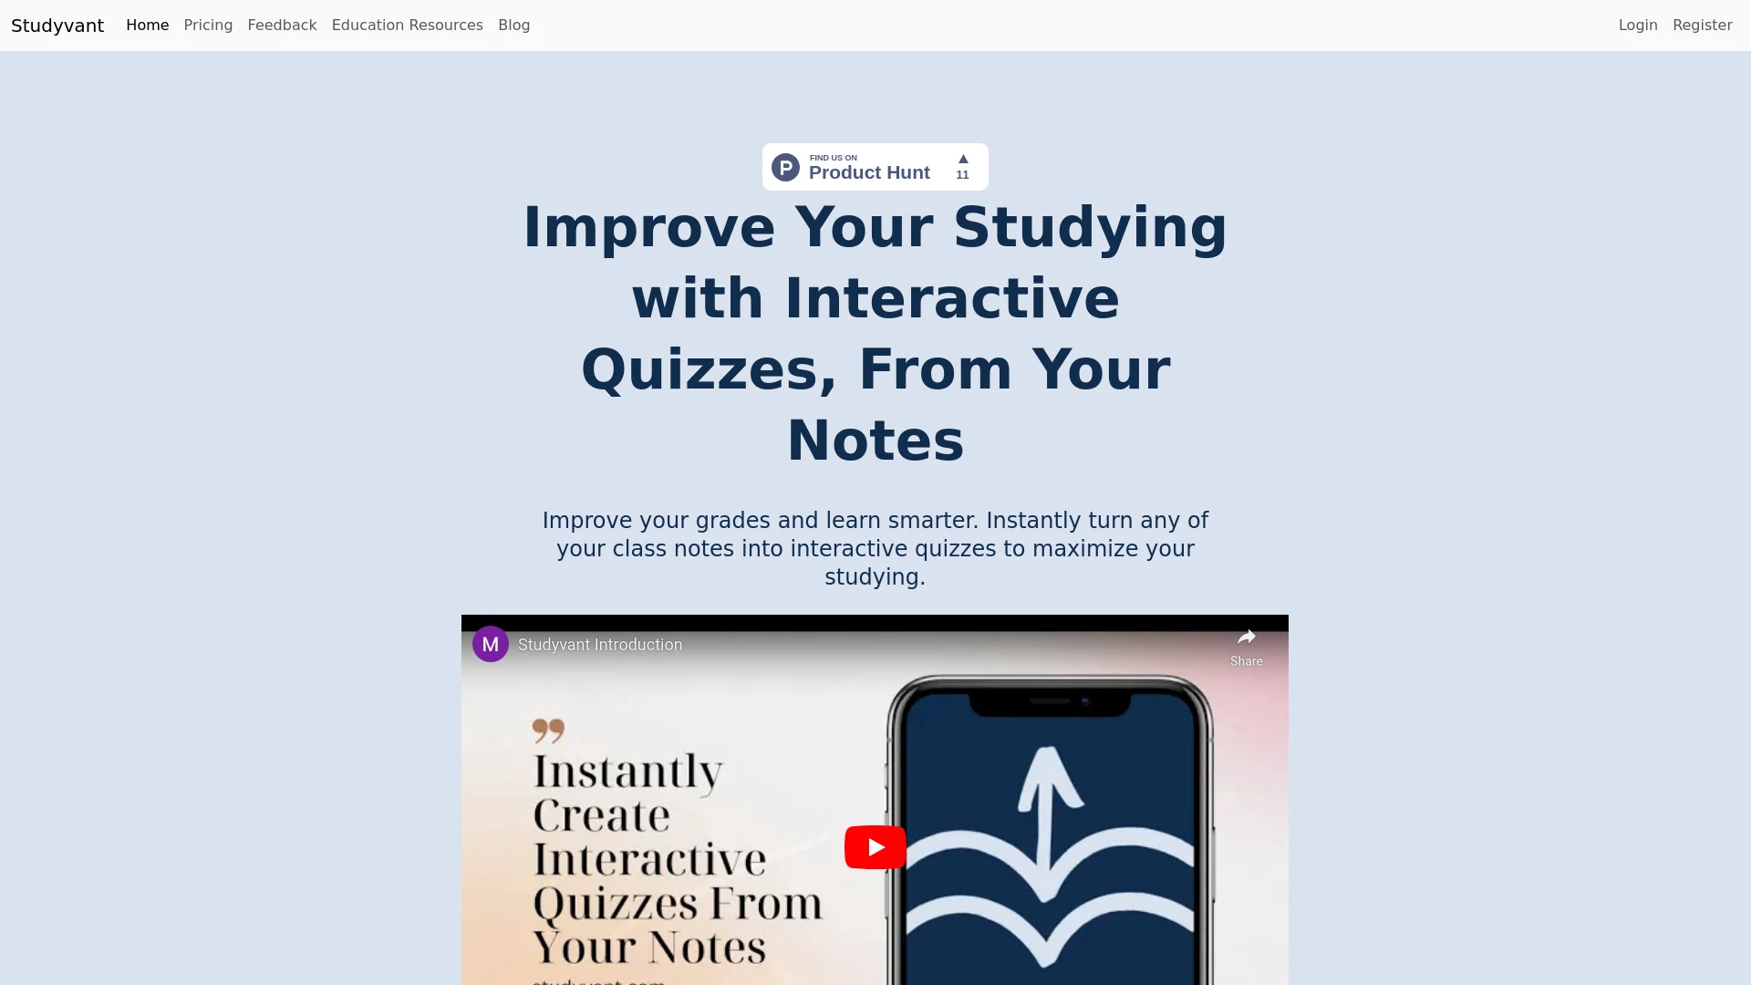The height and width of the screenshot is (985, 1751).
Task: Click the Login link in navigation
Action: click(1638, 26)
